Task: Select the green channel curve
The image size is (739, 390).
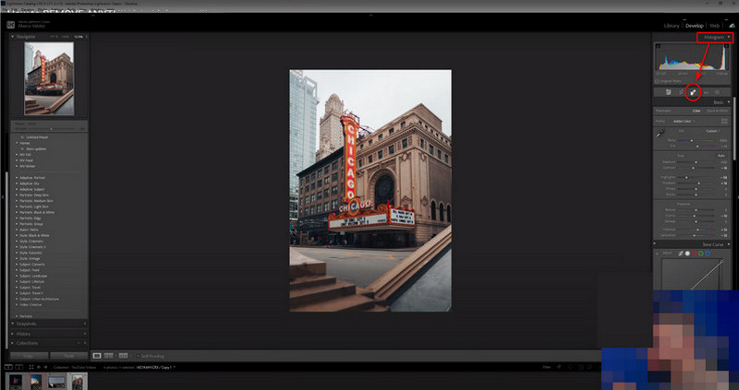Action: (701, 254)
